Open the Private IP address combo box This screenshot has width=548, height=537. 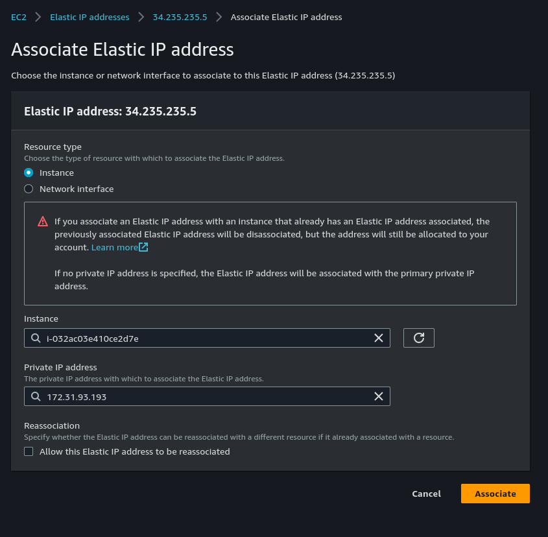click(x=207, y=396)
